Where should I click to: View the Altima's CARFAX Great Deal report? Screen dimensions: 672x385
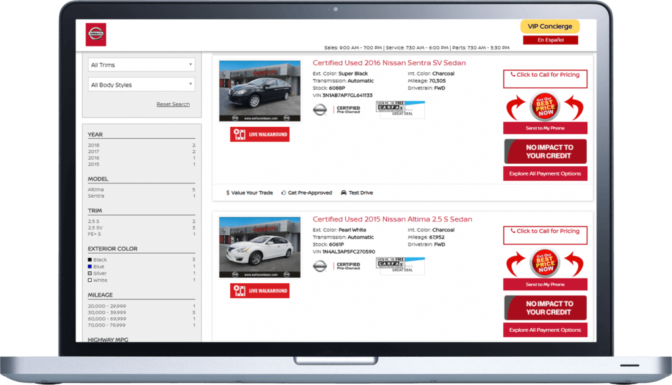400,265
